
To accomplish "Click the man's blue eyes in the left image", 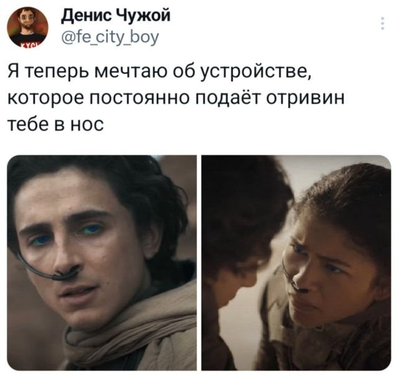I will coord(66,235).
